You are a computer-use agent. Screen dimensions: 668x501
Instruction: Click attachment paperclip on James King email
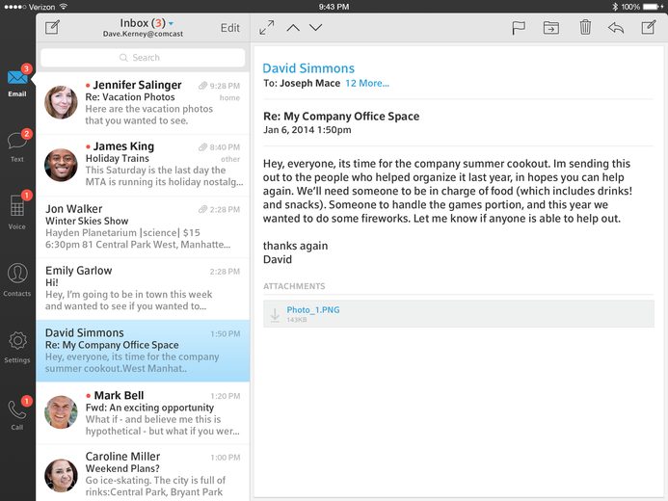click(x=202, y=147)
